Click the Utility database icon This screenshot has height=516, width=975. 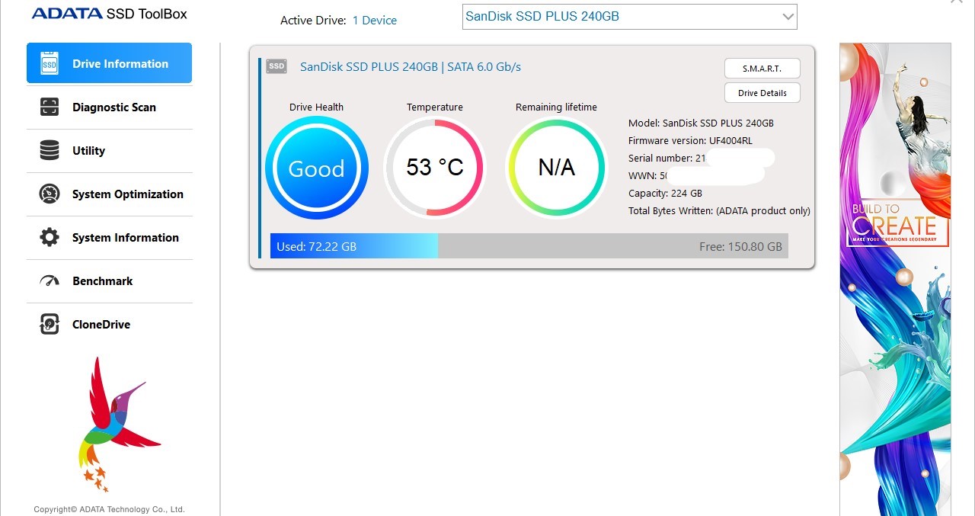(50, 151)
